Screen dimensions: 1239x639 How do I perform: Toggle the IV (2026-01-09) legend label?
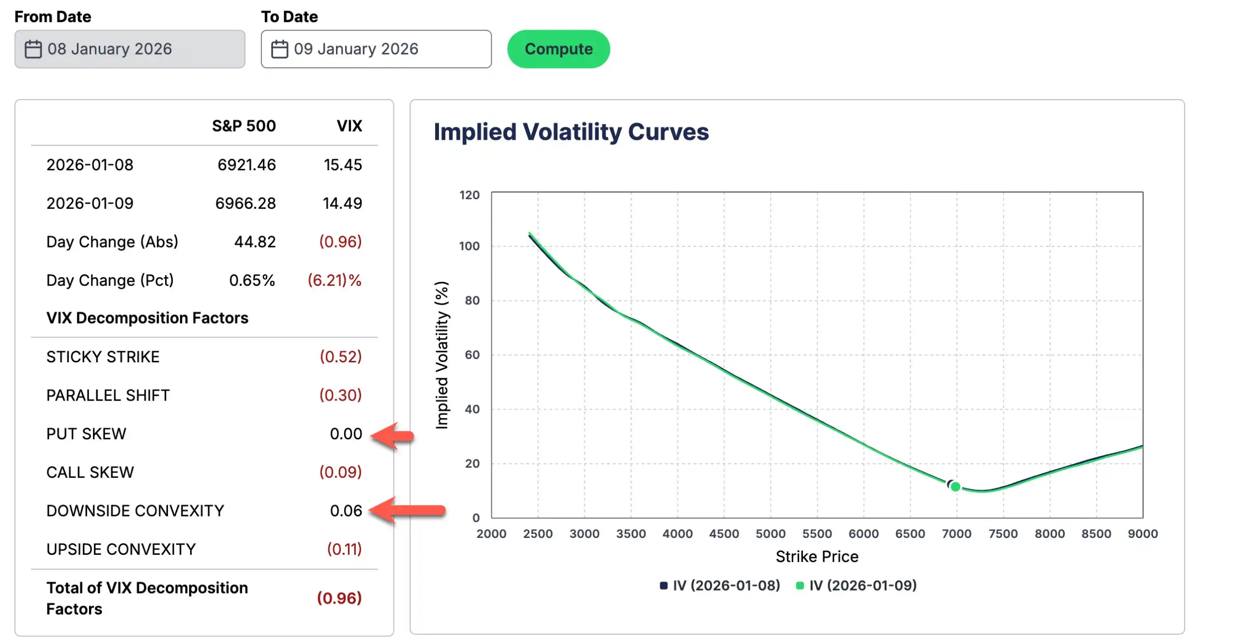click(863, 585)
